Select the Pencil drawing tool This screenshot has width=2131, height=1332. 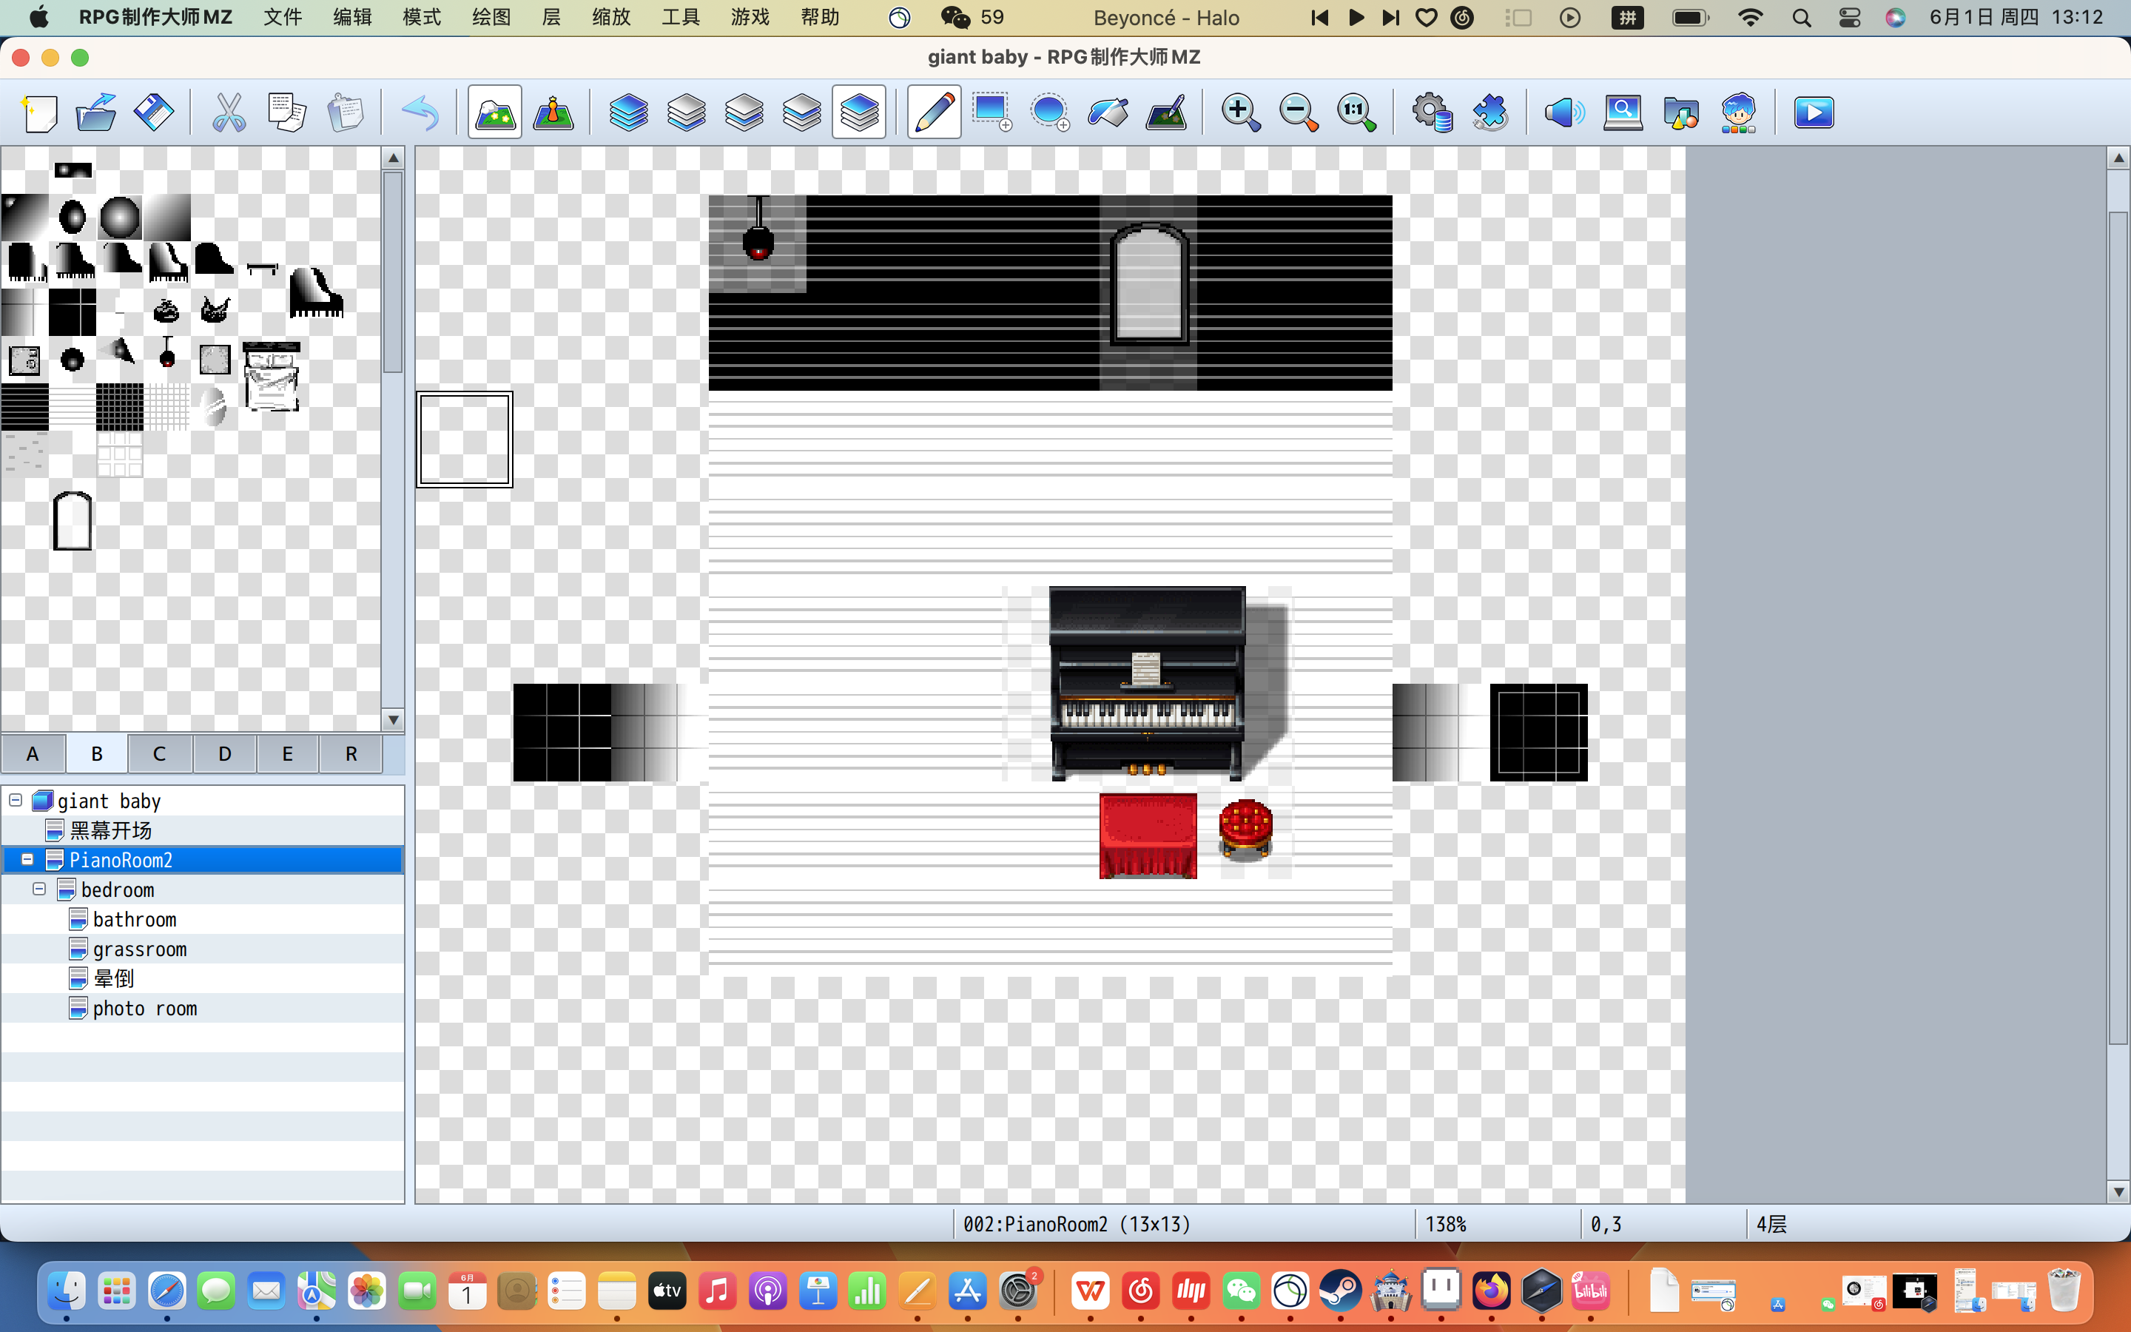(935, 112)
